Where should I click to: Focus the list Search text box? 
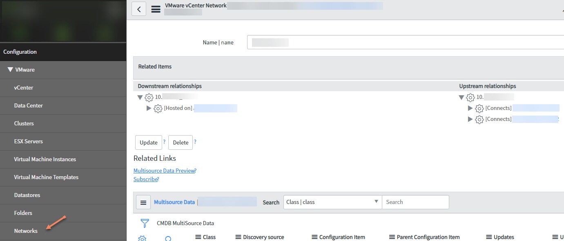tap(415, 202)
